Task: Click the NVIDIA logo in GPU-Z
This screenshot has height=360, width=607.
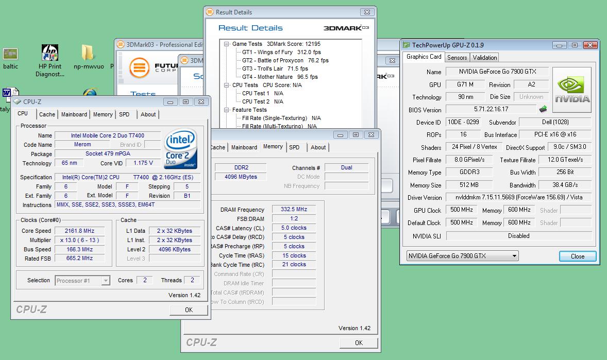Action: click(572, 90)
